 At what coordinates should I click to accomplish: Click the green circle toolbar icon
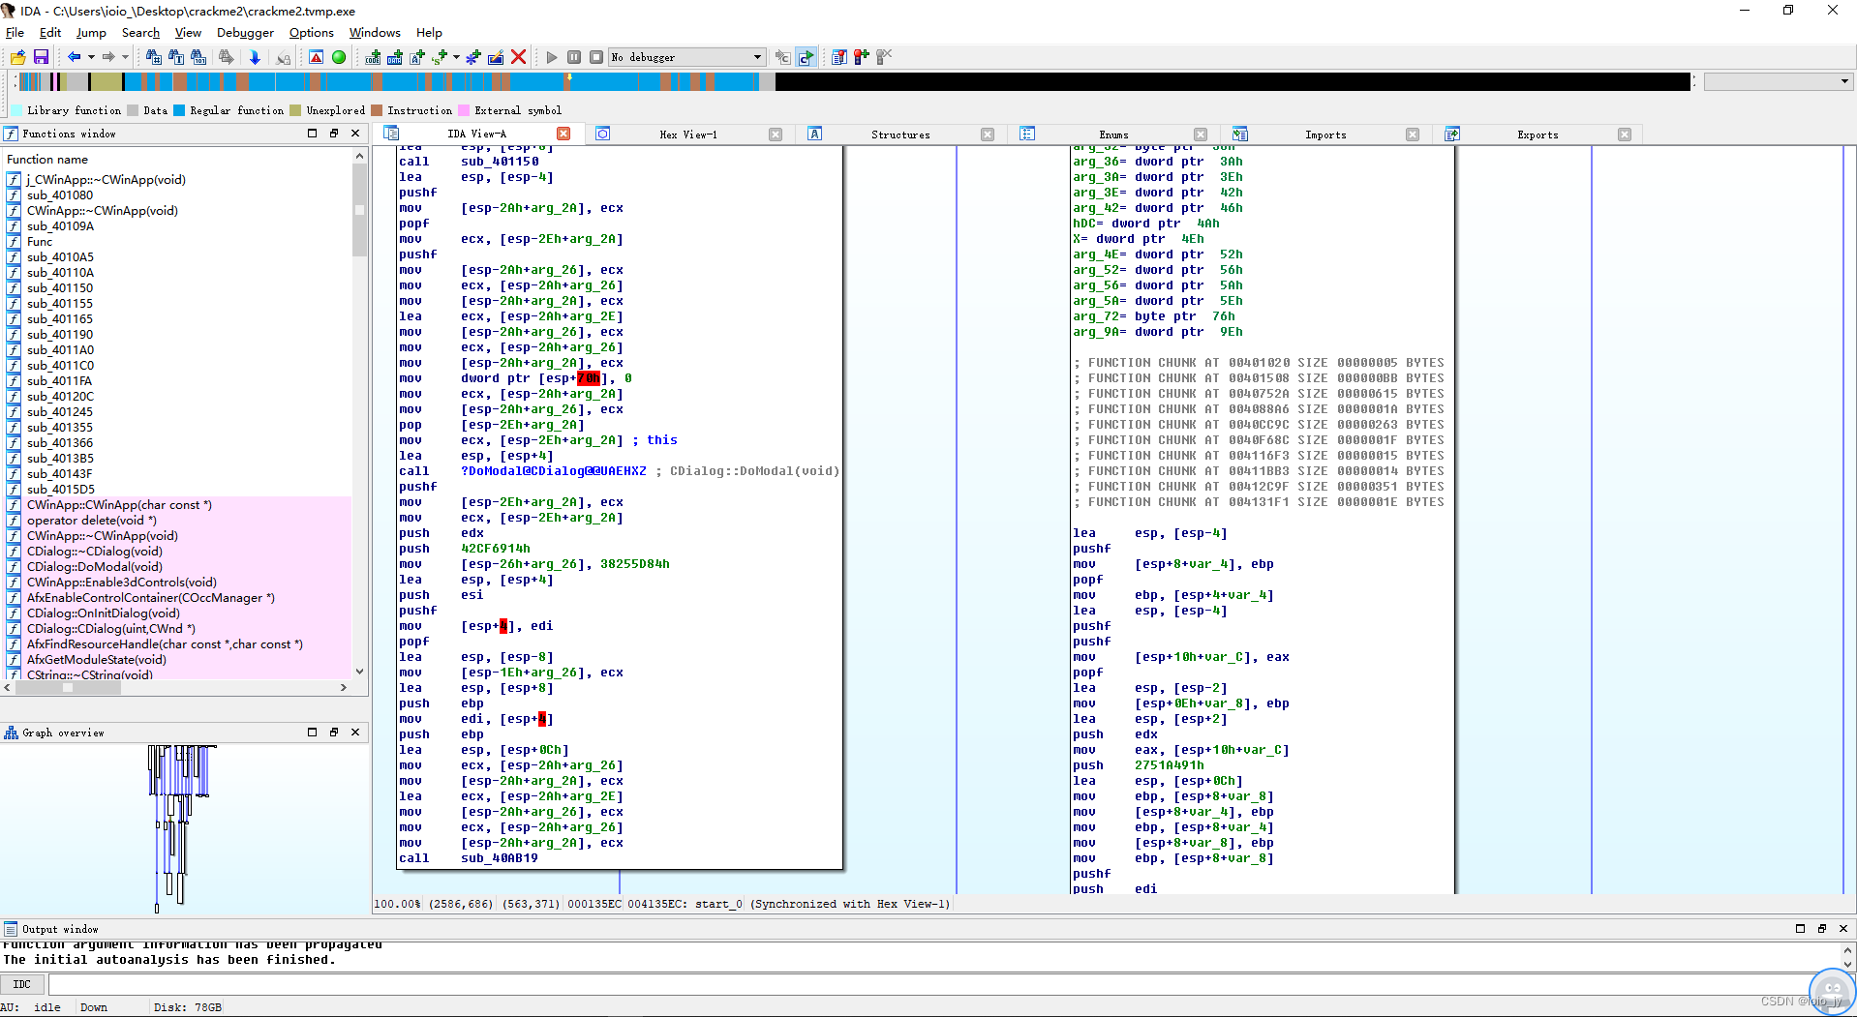click(x=339, y=58)
